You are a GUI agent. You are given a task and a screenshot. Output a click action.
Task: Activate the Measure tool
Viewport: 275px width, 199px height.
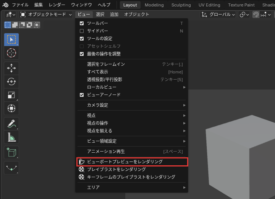click(11, 137)
